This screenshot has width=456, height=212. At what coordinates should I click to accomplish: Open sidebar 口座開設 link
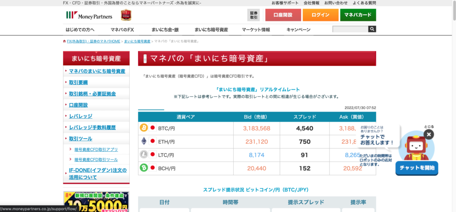(78, 105)
